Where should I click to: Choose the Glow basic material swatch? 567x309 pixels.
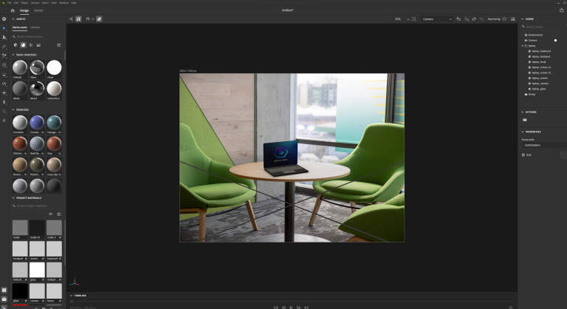[x=54, y=68]
